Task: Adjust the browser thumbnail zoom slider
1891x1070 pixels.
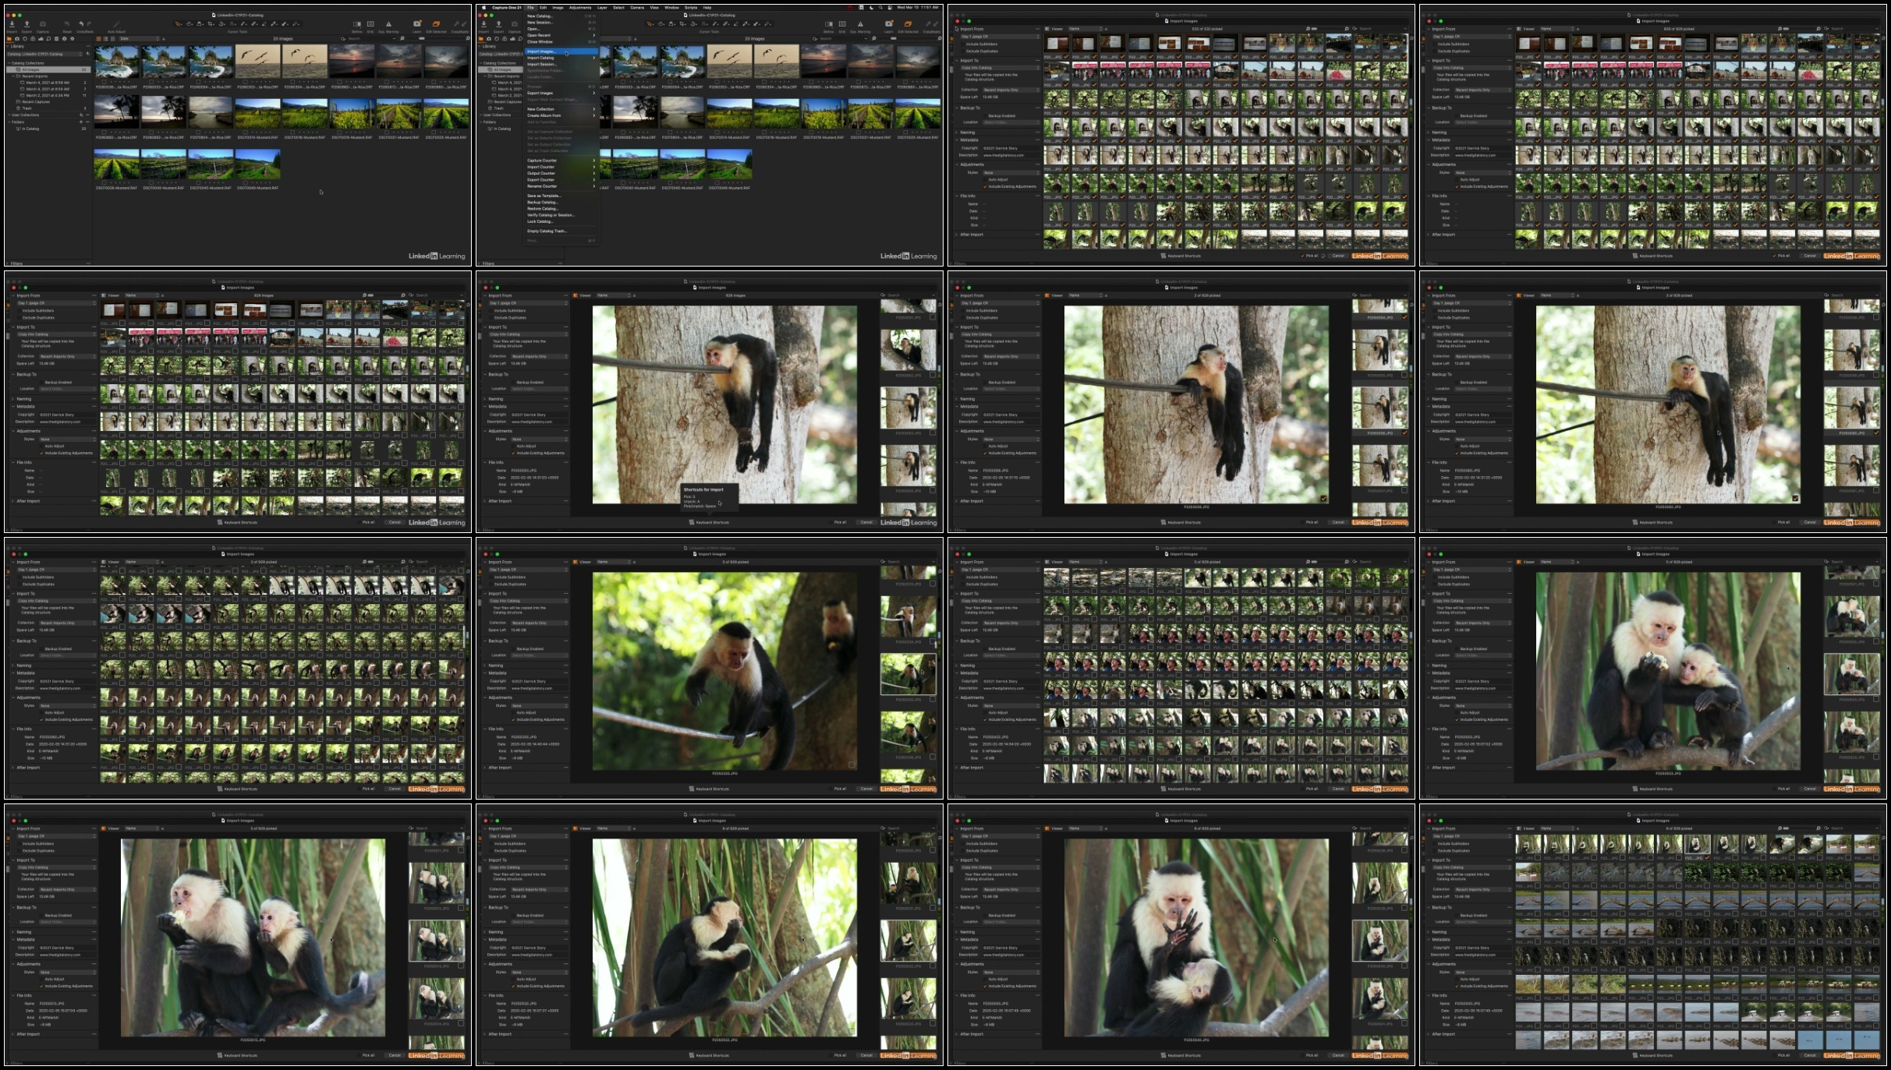Action: [421, 38]
